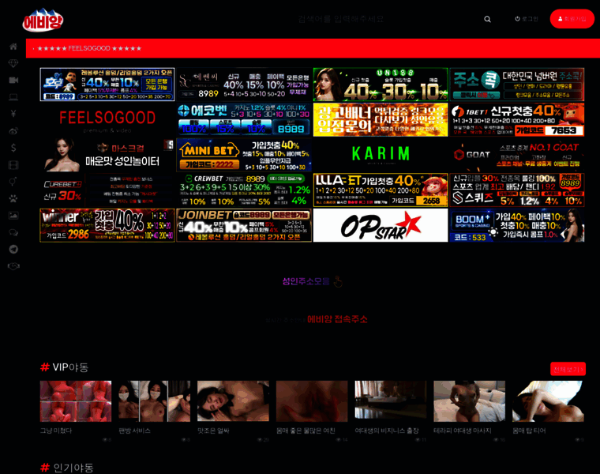Open the CUREBET 신규 30% banner
This screenshot has width=600, height=474.
107,190
